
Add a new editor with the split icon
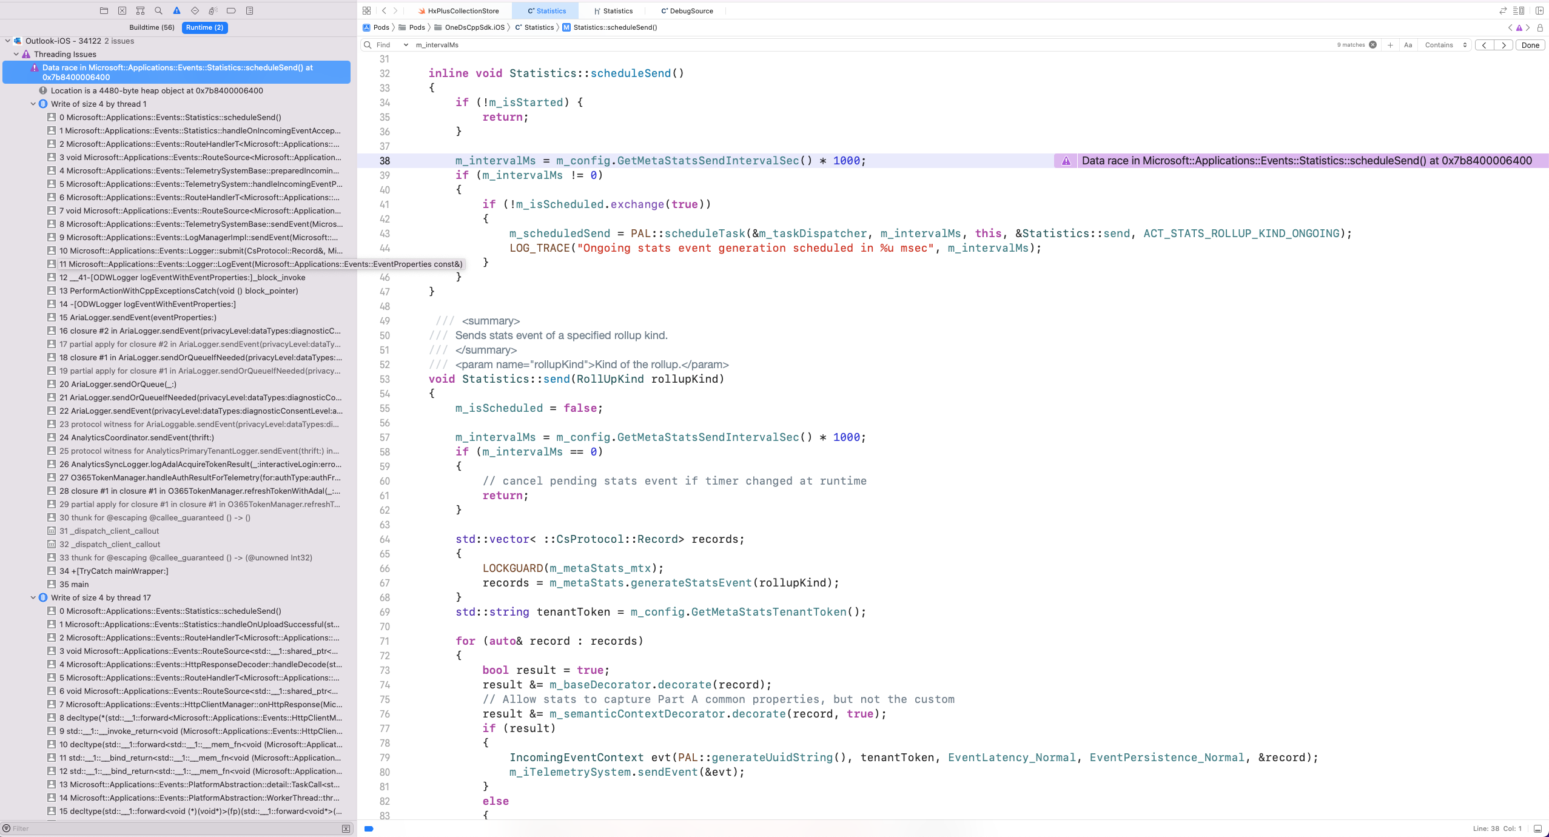(1539, 10)
